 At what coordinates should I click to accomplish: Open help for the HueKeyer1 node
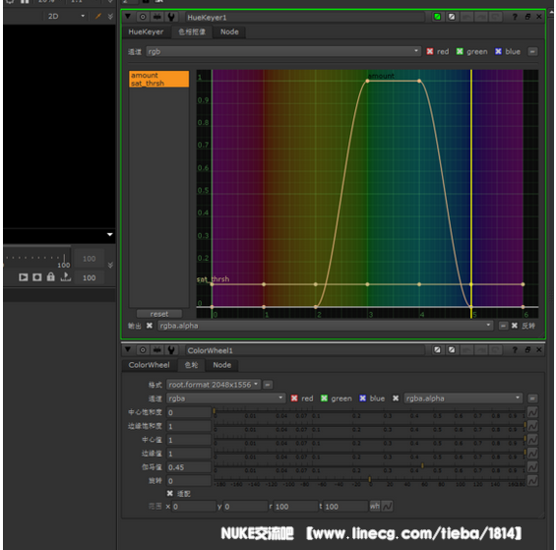click(x=515, y=17)
